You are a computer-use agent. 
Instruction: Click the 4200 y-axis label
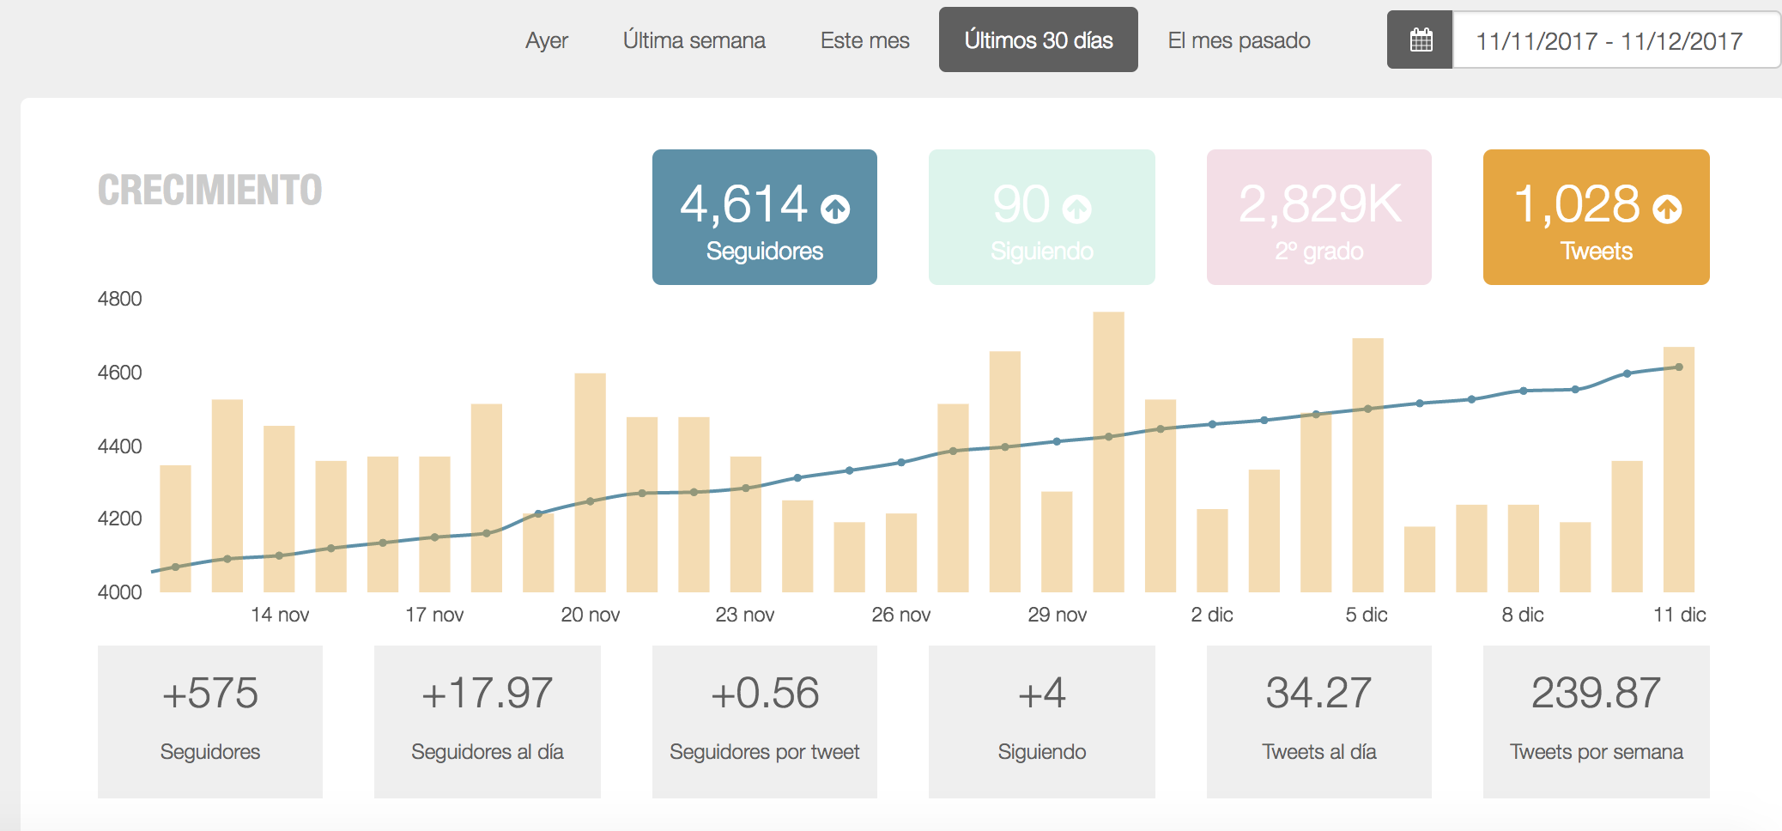click(x=120, y=519)
